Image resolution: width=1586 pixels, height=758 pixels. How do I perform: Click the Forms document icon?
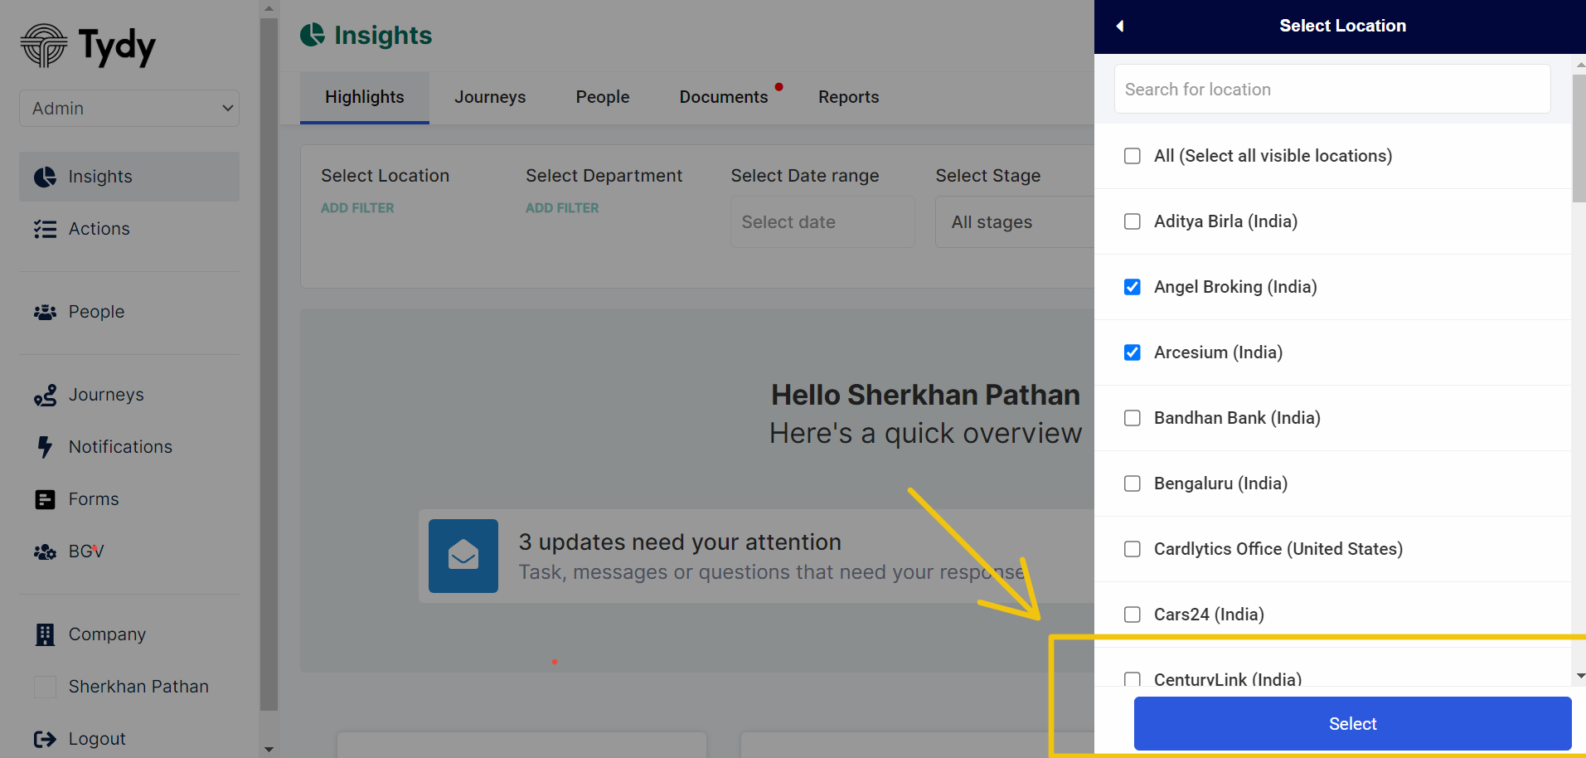click(x=45, y=499)
